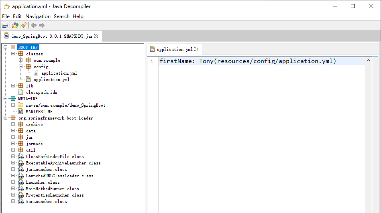Collapse org.springframework.boot.loader node
Image resolution: width=381 pixels, height=213 pixels.
(5, 118)
